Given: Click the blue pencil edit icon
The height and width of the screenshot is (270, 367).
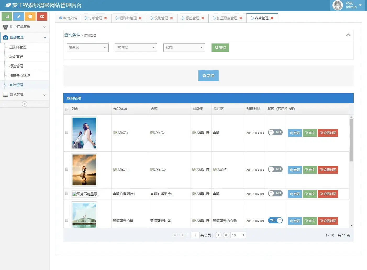Looking at the screenshot, I should 18,16.
